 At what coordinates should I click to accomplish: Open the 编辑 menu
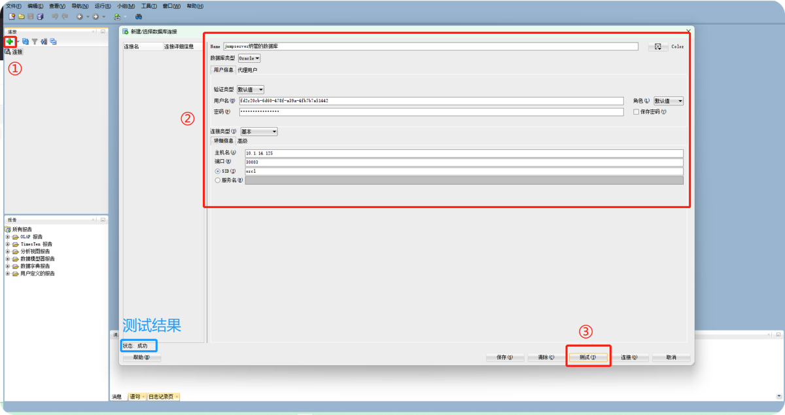pos(35,6)
